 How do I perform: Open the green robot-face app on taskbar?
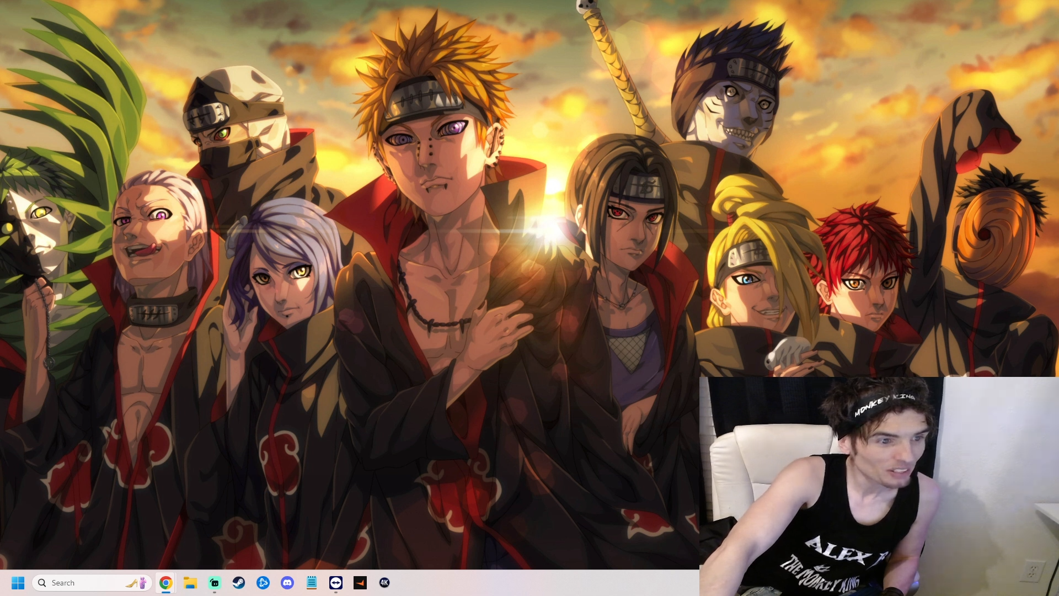point(215,583)
